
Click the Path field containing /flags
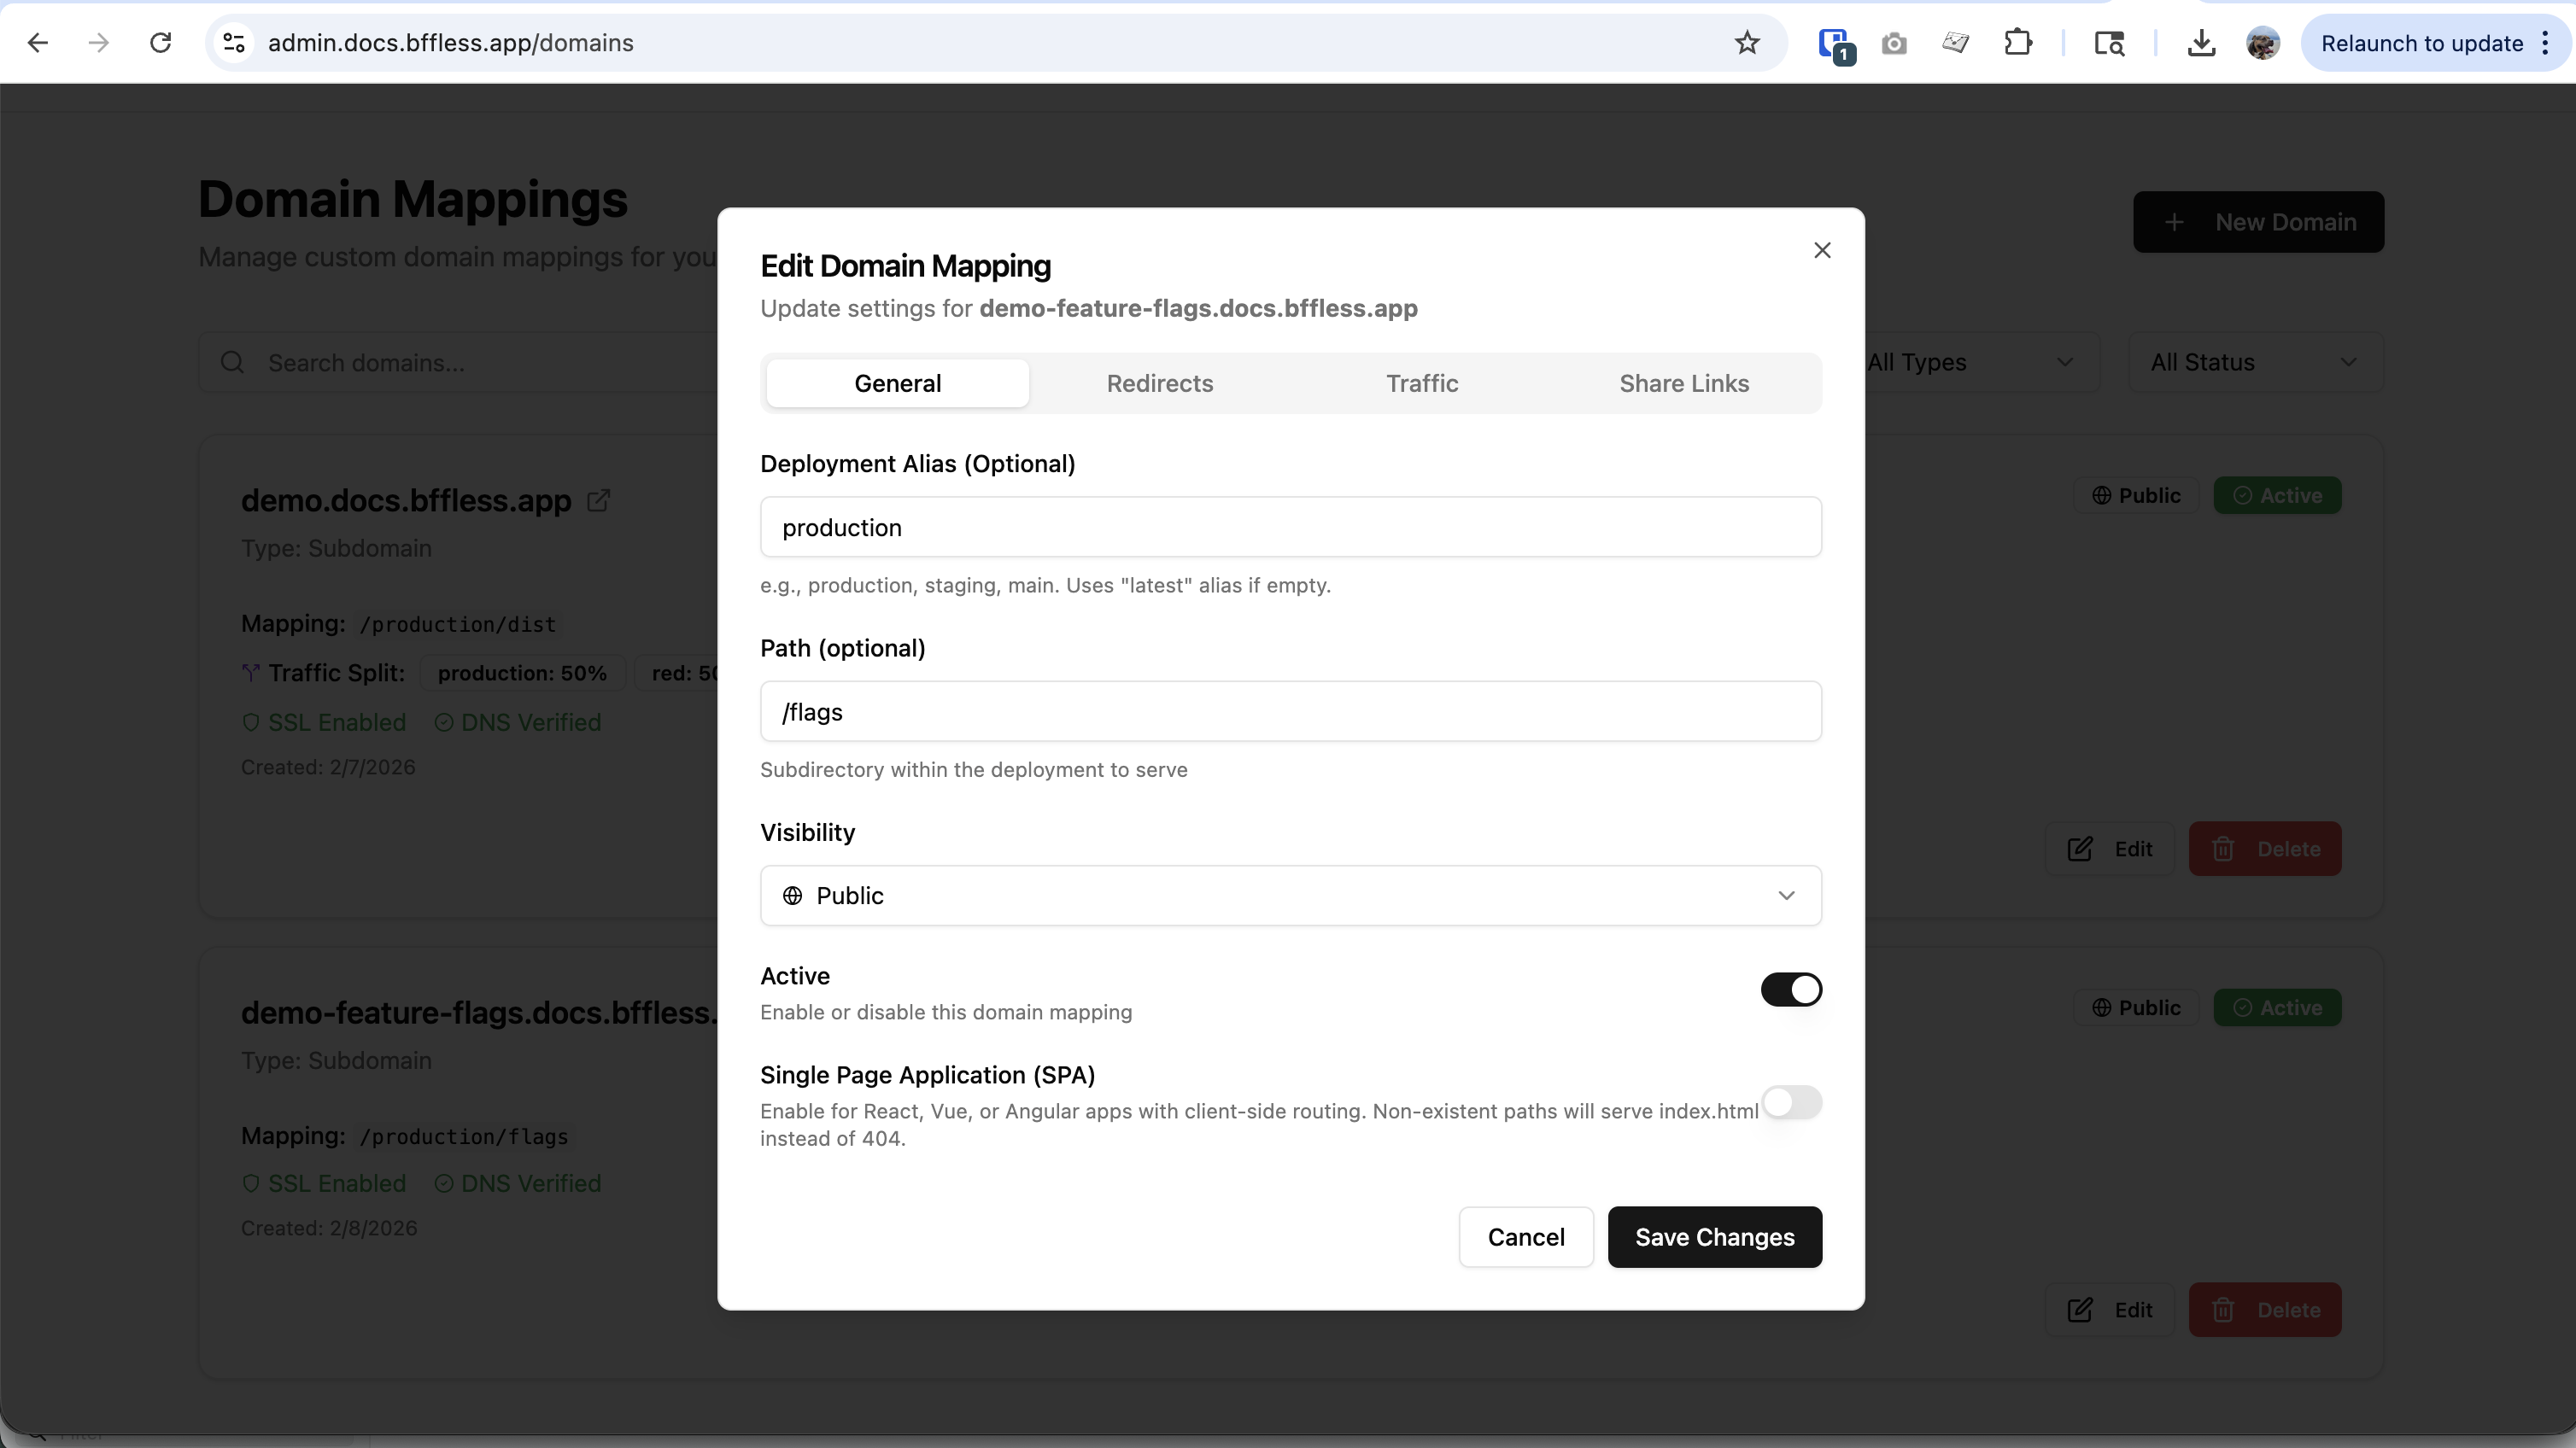tap(1290, 711)
